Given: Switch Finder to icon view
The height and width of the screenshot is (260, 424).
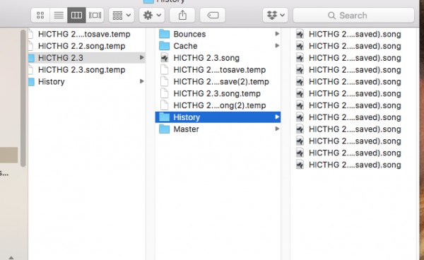Looking at the screenshot, I should click(x=40, y=15).
